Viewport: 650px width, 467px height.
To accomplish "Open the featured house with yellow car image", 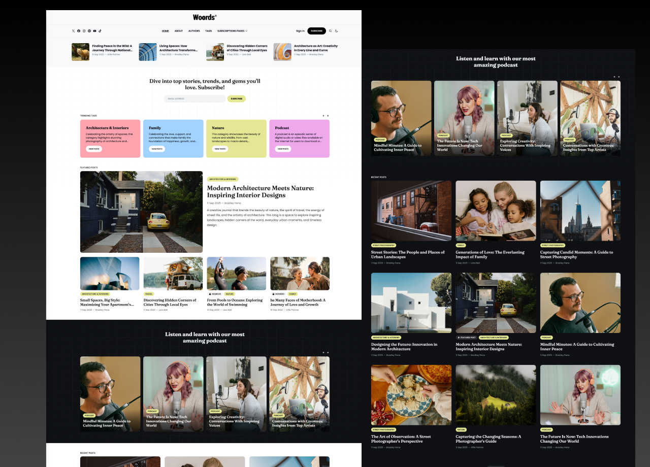I will click(x=141, y=212).
